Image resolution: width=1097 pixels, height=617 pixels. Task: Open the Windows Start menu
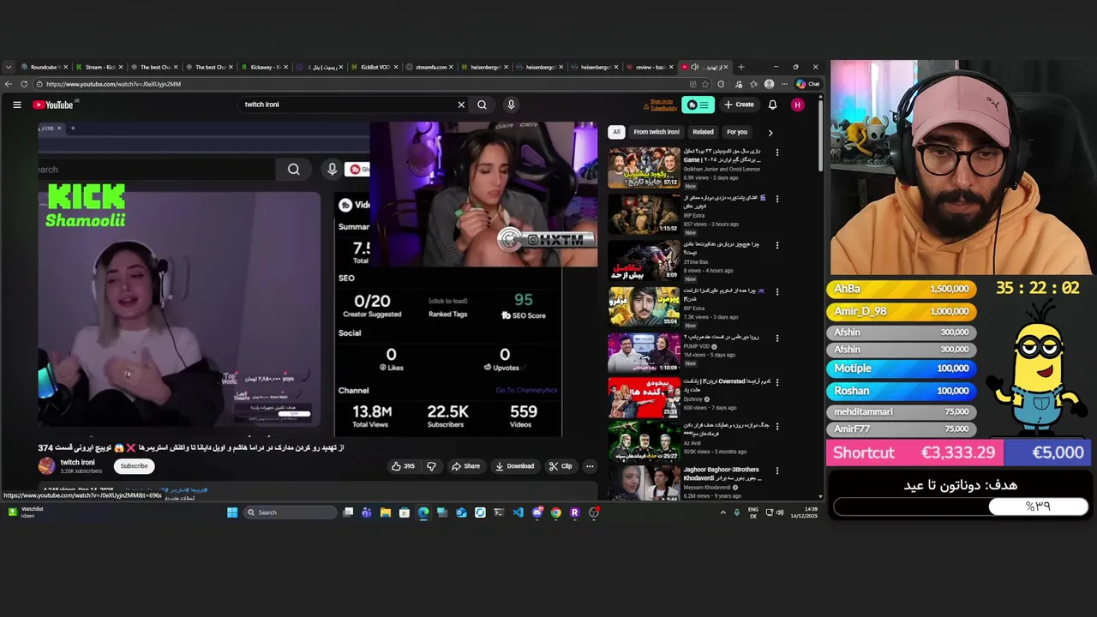pos(232,512)
